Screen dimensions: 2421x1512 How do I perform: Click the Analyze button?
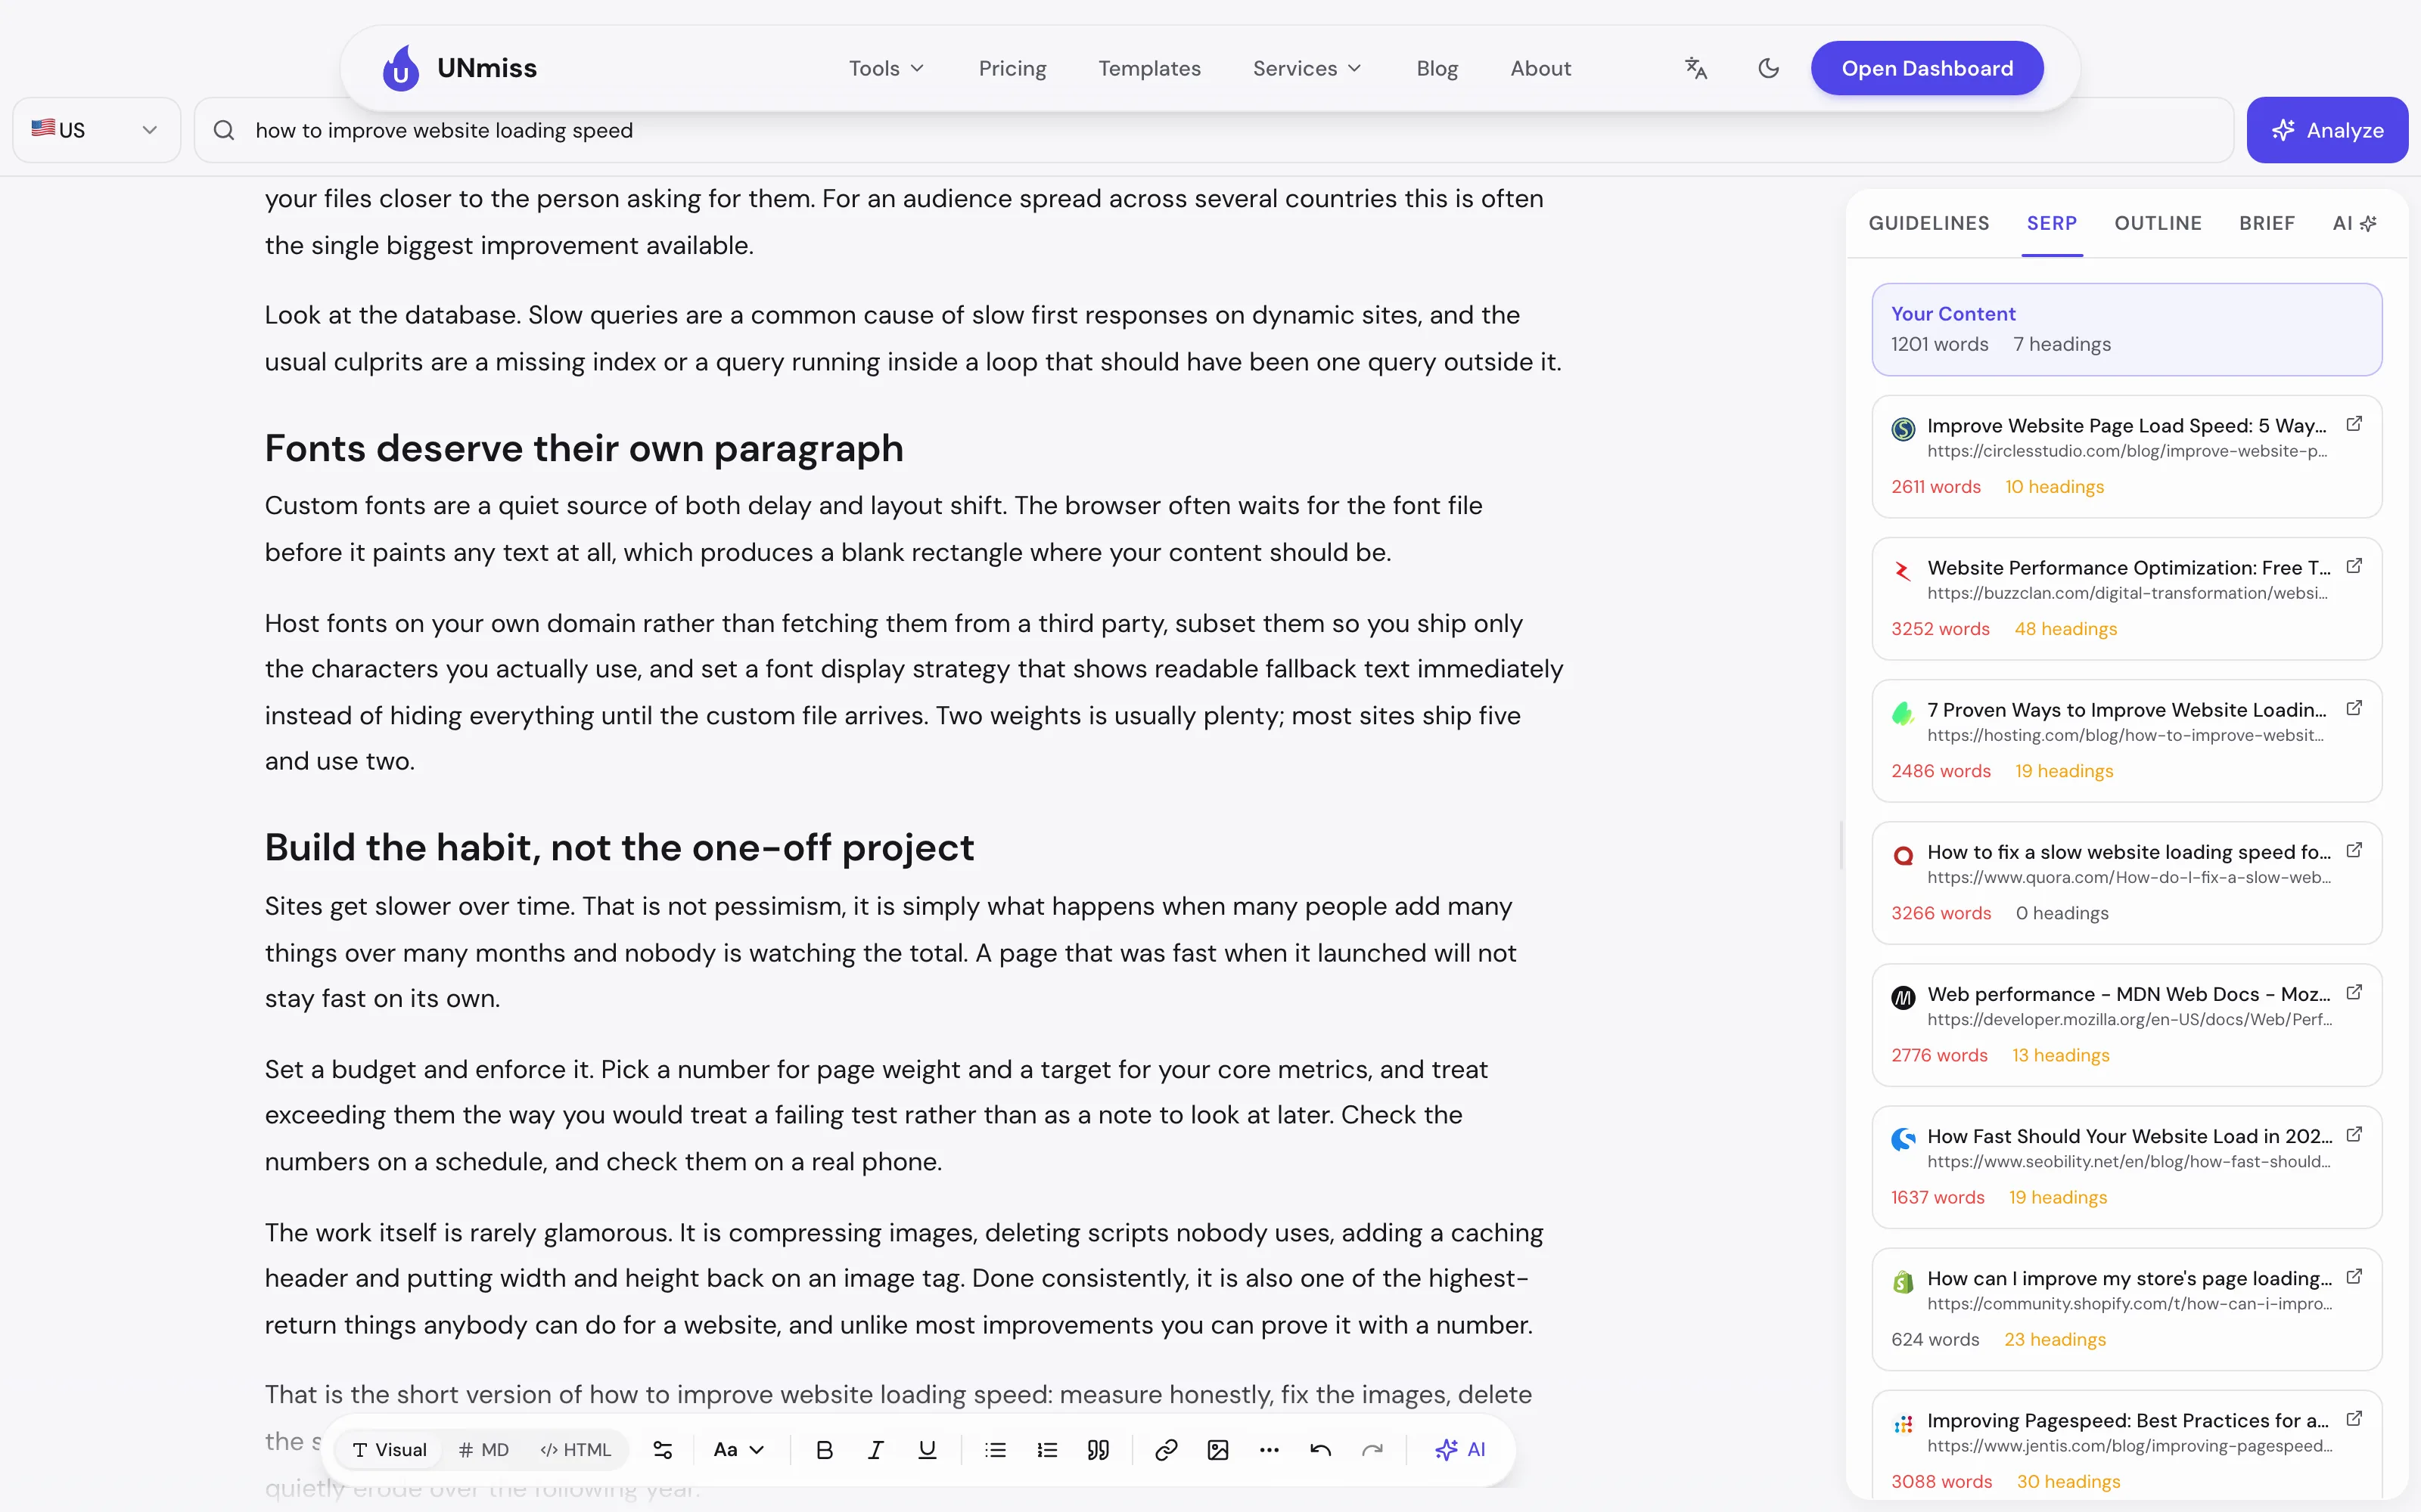click(2327, 130)
